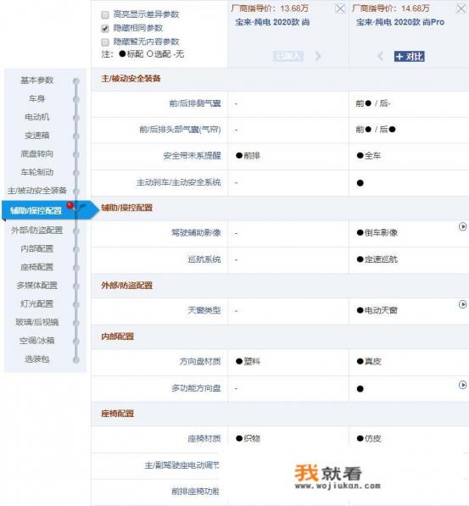
Task: Click right arrow next to 已加入 button
Action: pos(318,56)
